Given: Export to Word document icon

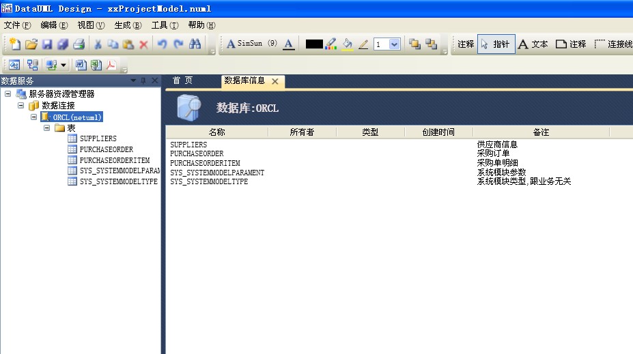Looking at the screenshot, I should click(x=81, y=65).
